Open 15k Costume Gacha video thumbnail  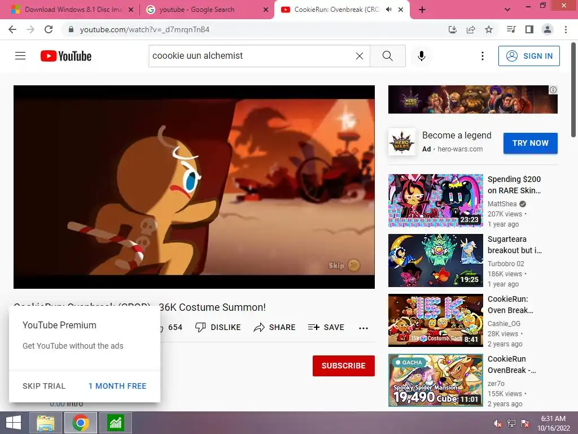pyautogui.click(x=436, y=320)
